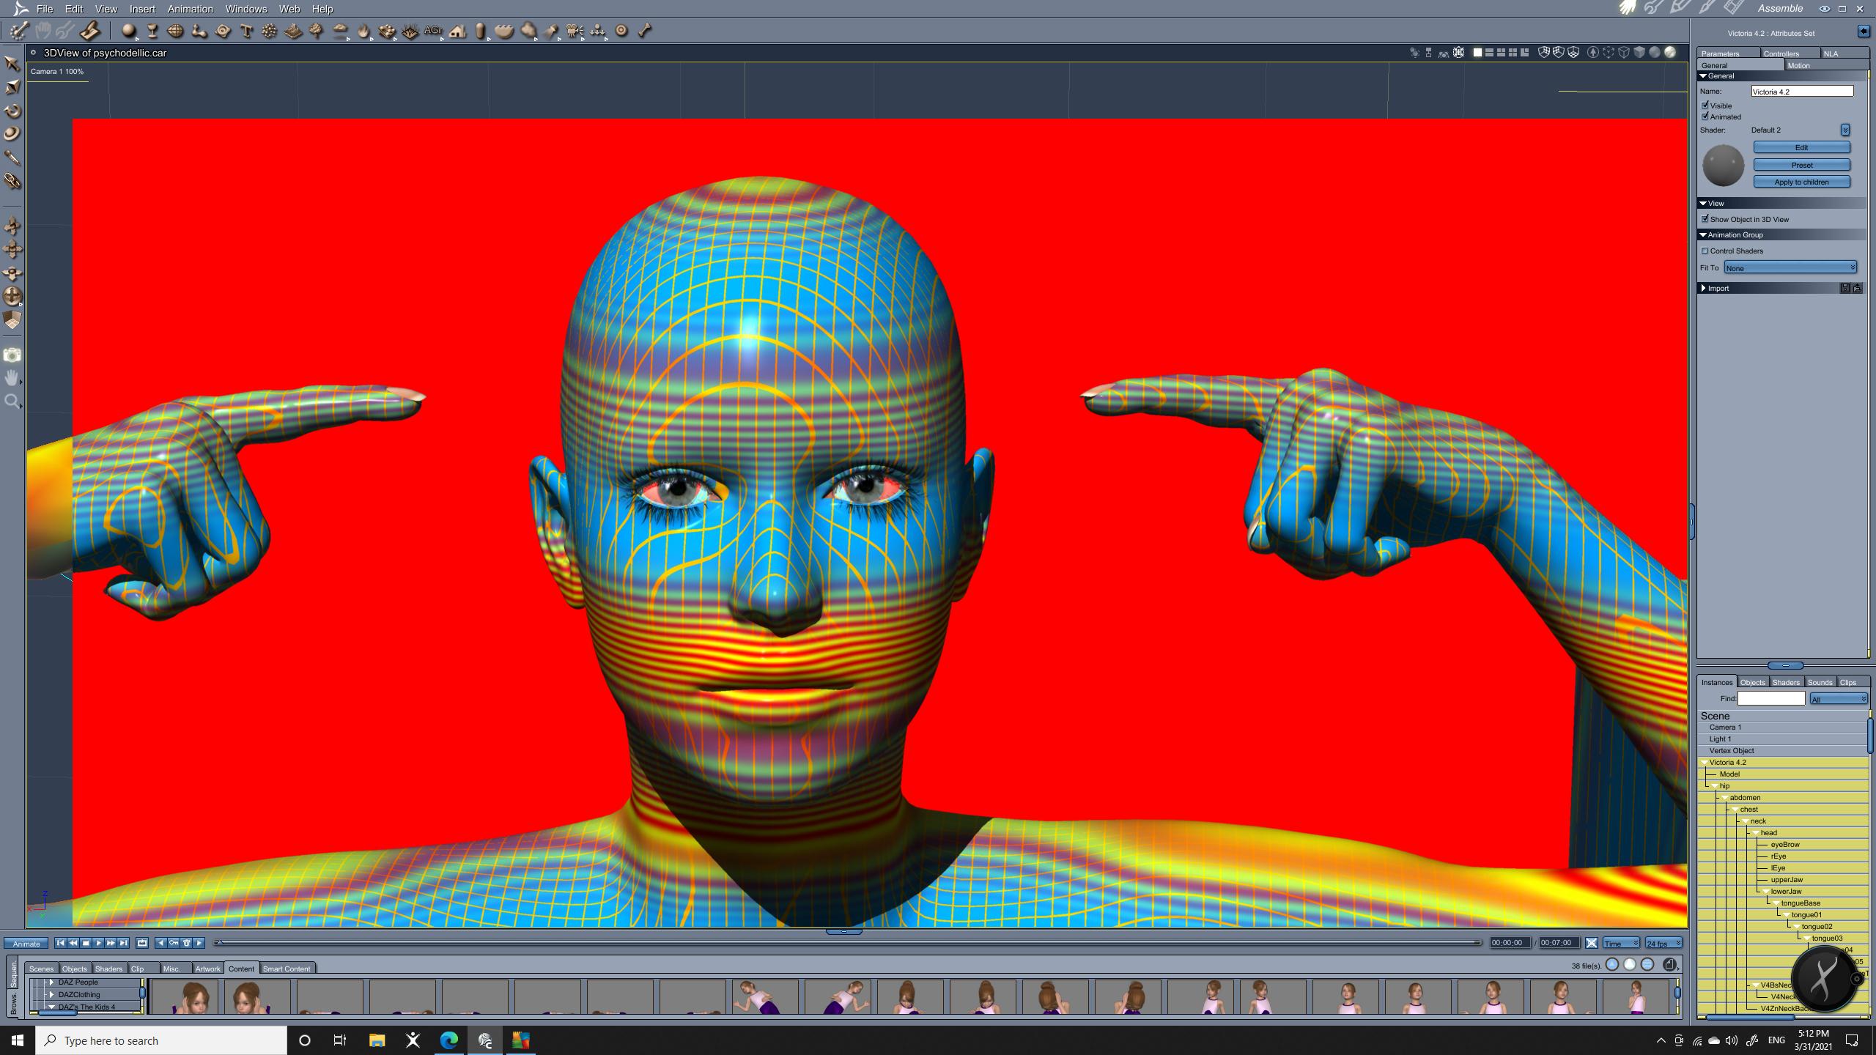Click the Apply to children button
Screen dimensions: 1876x1055
(x=1801, y=182)
